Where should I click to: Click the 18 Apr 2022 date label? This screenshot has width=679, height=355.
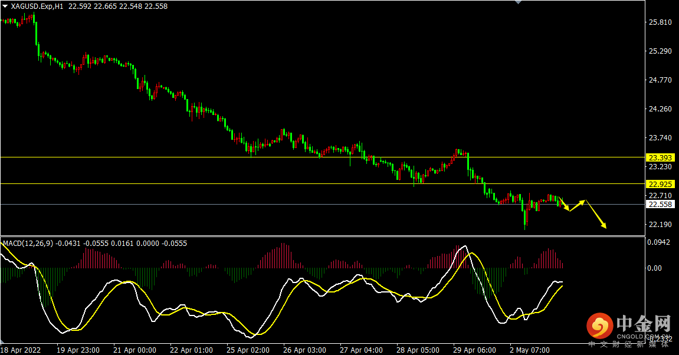pyautogui.click(x=21, y=350)
